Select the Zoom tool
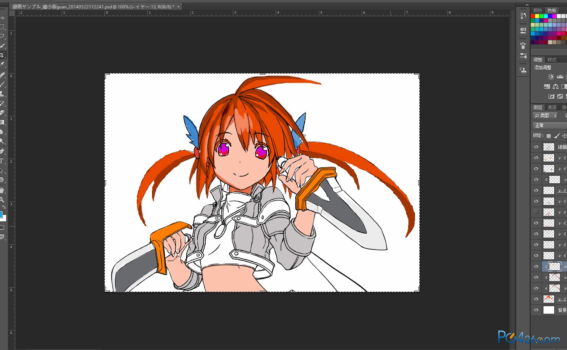Screen dimensions: 567x350 2,199
